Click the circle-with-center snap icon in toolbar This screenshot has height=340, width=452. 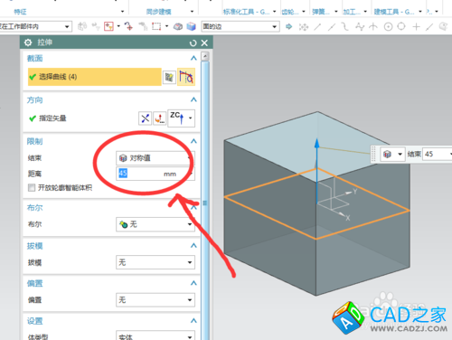(x=388, y=27)
